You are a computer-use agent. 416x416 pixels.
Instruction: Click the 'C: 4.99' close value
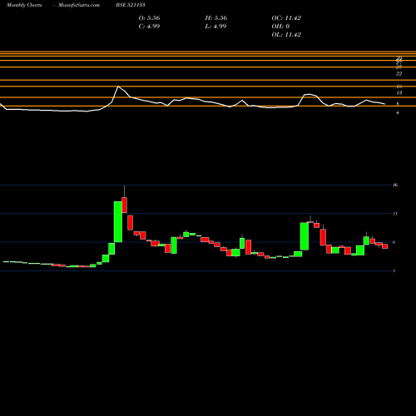click(149, 27)
